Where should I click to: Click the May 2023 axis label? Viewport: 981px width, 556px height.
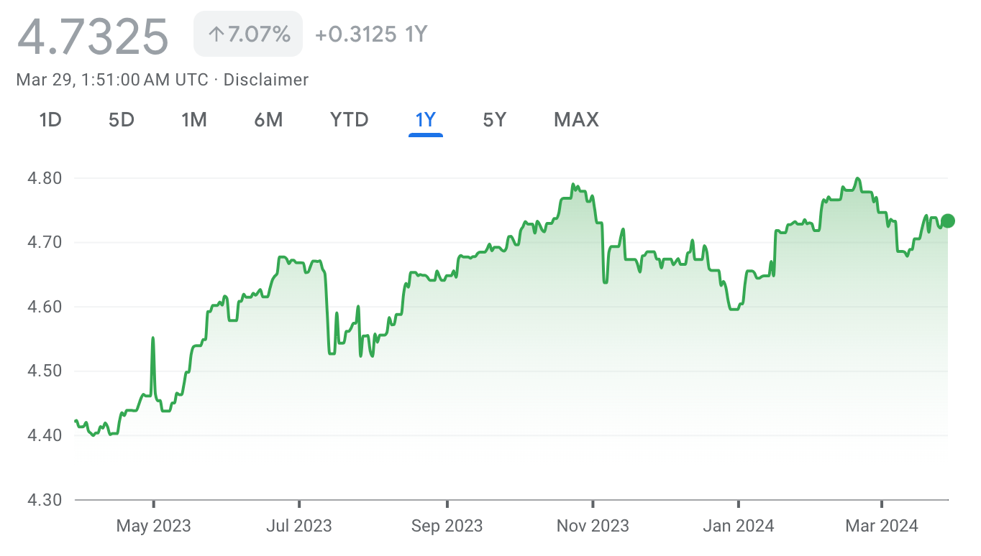154,526
